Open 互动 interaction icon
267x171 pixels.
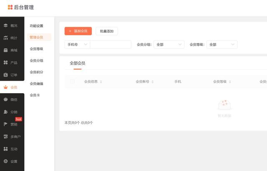[5, 149]
